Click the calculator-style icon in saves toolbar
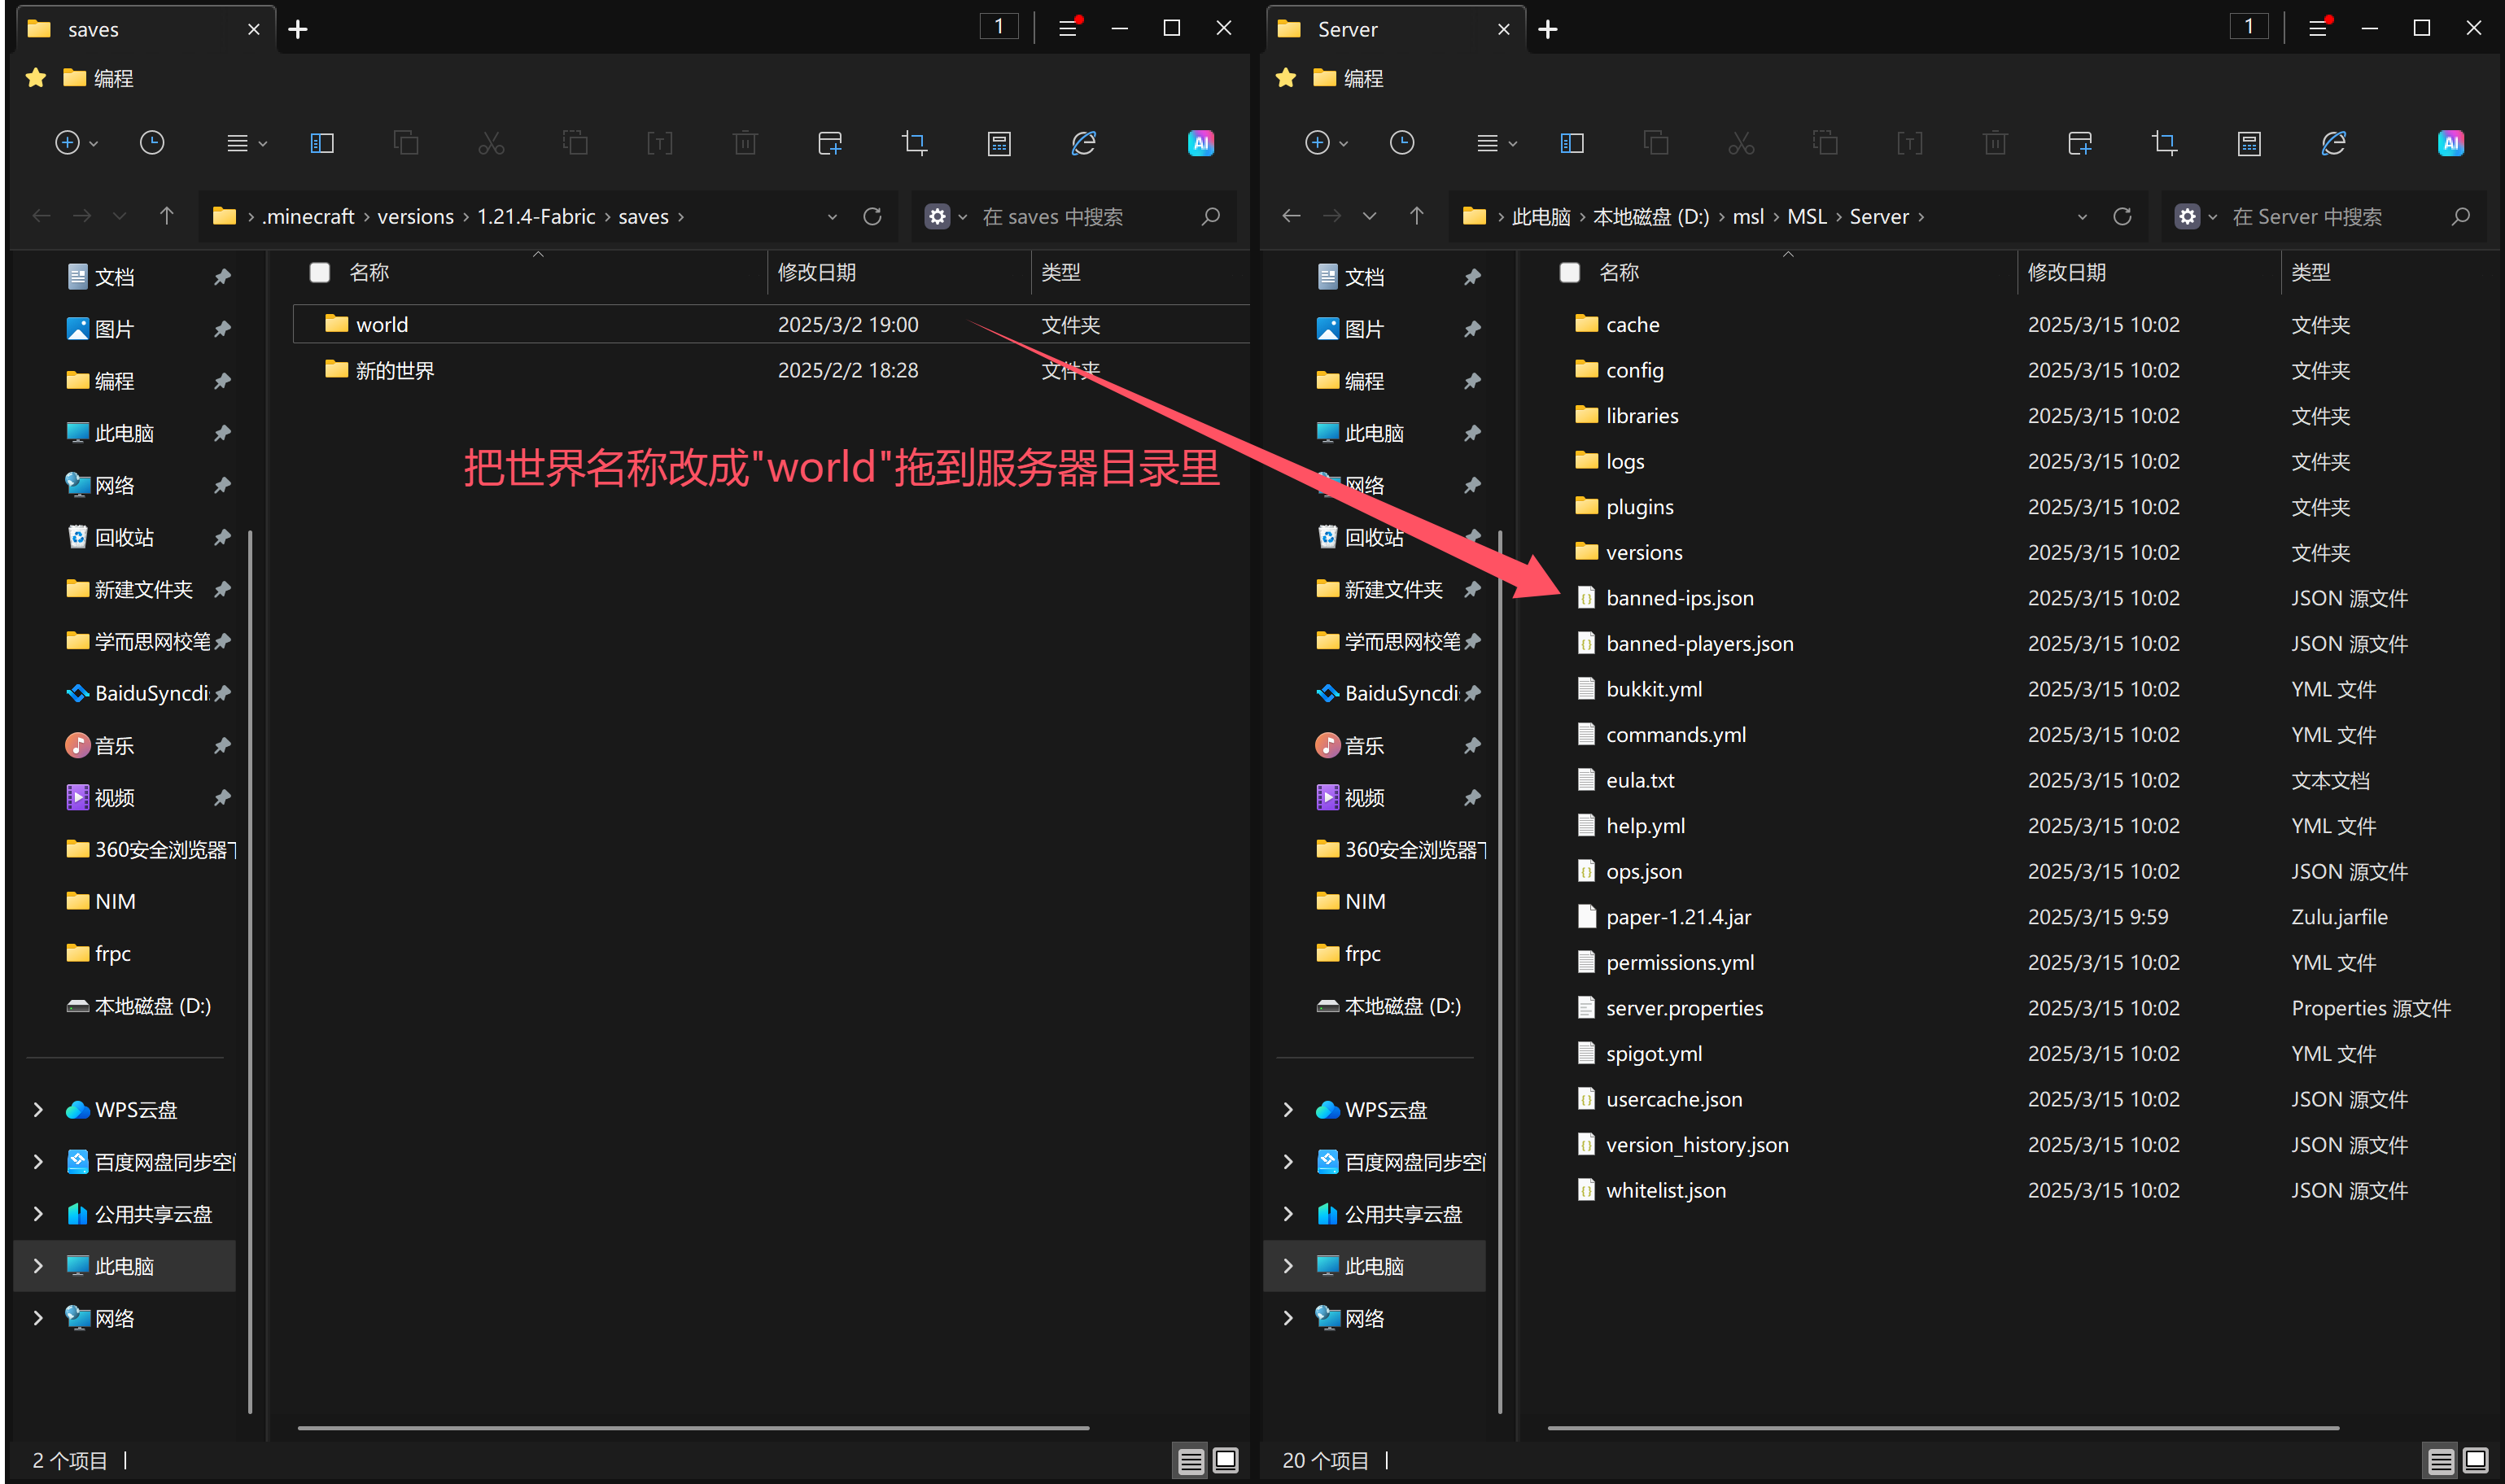2505x1484 pixels. (x=998, y=143)
